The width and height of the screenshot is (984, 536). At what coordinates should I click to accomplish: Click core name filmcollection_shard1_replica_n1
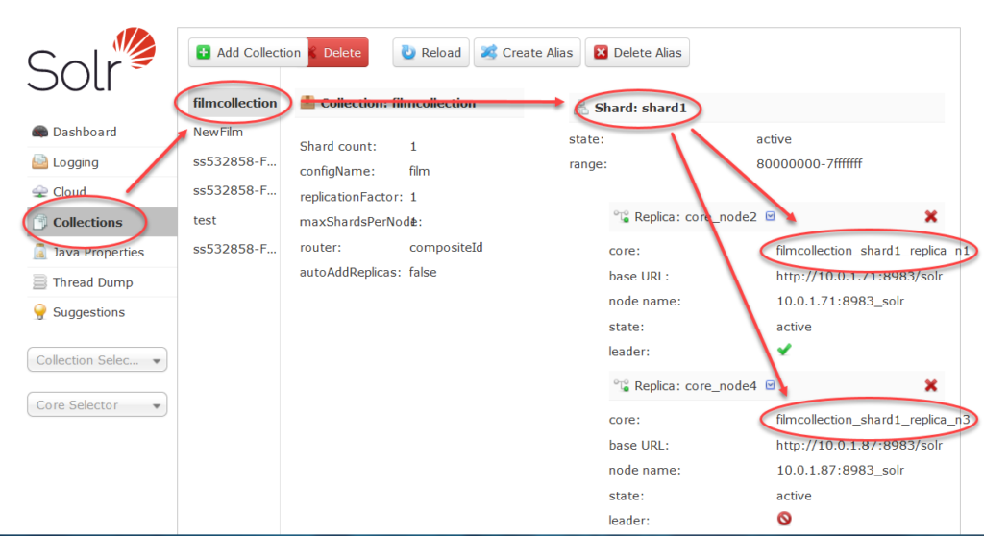coord(873,251)
